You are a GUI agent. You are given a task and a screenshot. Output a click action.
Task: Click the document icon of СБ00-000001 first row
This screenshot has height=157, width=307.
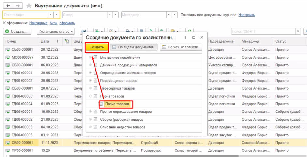pyautogui.click(x=7, y=50)
